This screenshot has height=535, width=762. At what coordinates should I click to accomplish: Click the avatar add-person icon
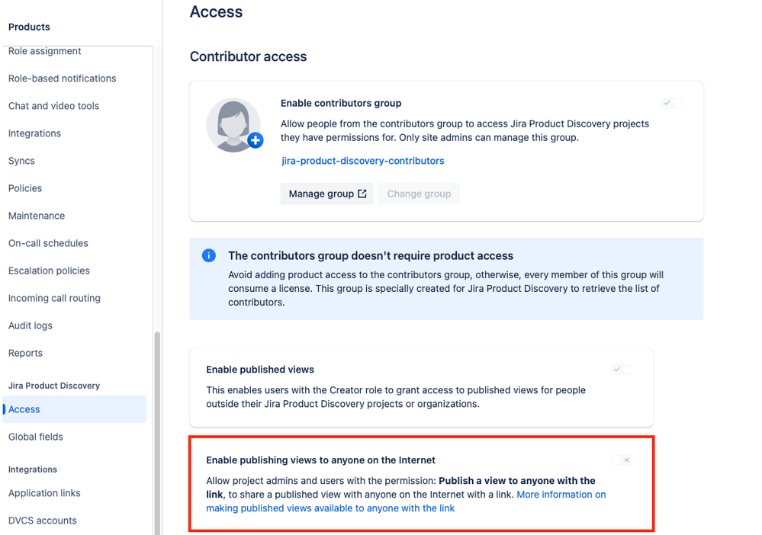tap(254, 140)
